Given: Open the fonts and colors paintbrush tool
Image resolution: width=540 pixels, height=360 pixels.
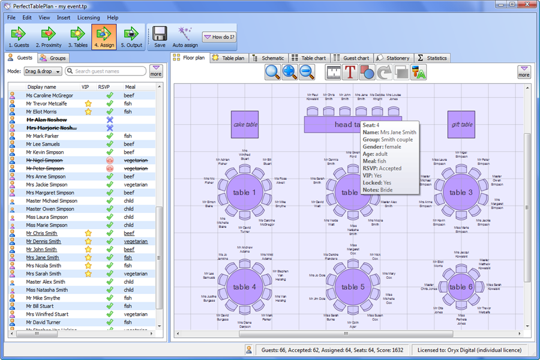Looking at the screenshot, I should pos(418,73).
